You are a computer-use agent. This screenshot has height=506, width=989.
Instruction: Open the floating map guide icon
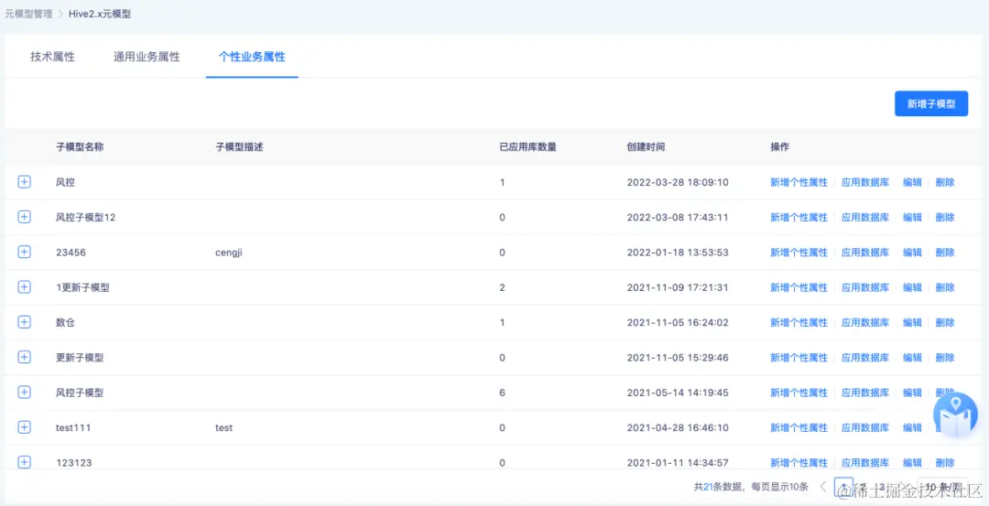click(955, 415)
